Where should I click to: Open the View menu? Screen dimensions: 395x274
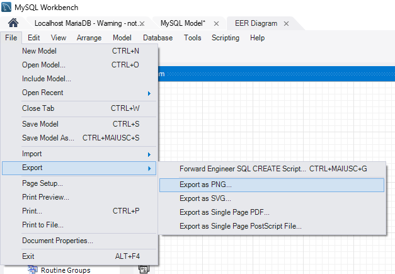(x=59, y=38)
